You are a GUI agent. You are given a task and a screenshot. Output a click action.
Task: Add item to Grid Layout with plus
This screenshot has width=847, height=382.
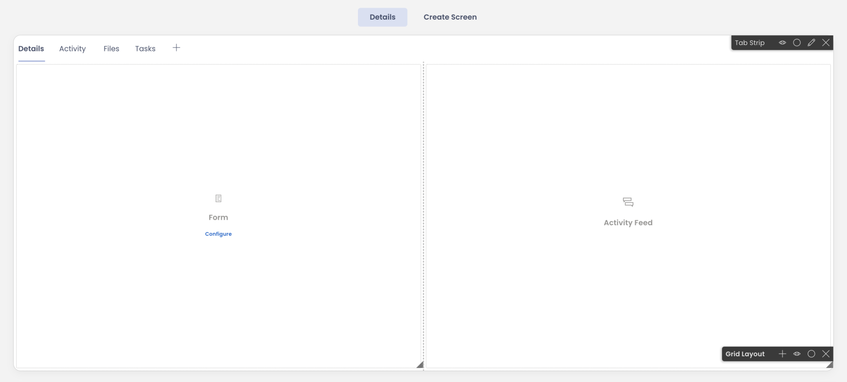point(782,354)
